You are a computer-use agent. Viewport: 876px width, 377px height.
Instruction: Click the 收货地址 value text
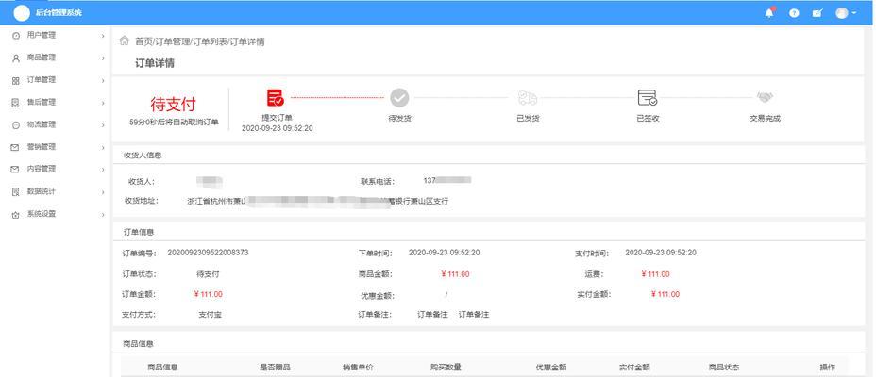point(317,202)
